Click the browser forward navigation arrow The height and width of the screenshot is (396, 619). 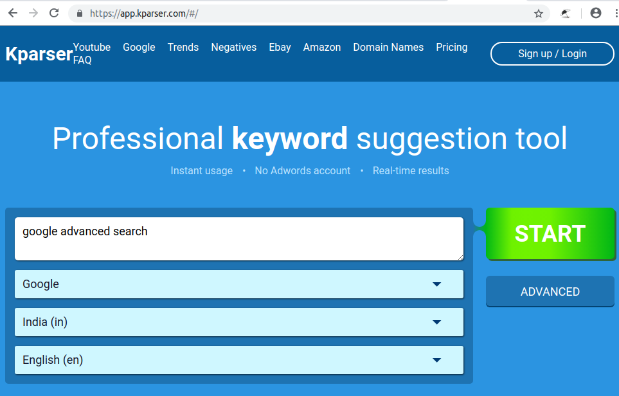33,13
